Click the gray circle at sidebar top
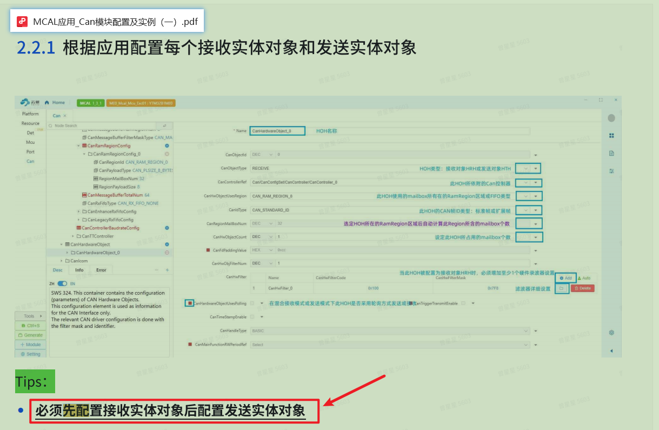This screenshot has width=659, height=430. 611,118
